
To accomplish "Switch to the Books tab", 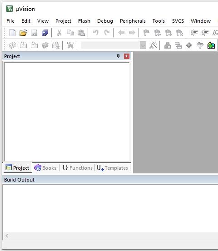I will click(45, 168).
